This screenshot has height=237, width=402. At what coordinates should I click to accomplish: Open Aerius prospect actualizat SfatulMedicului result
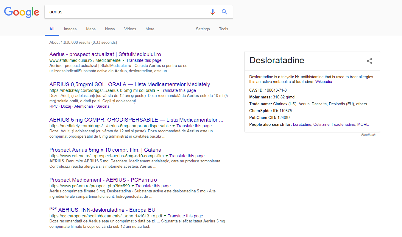point(105,54)
